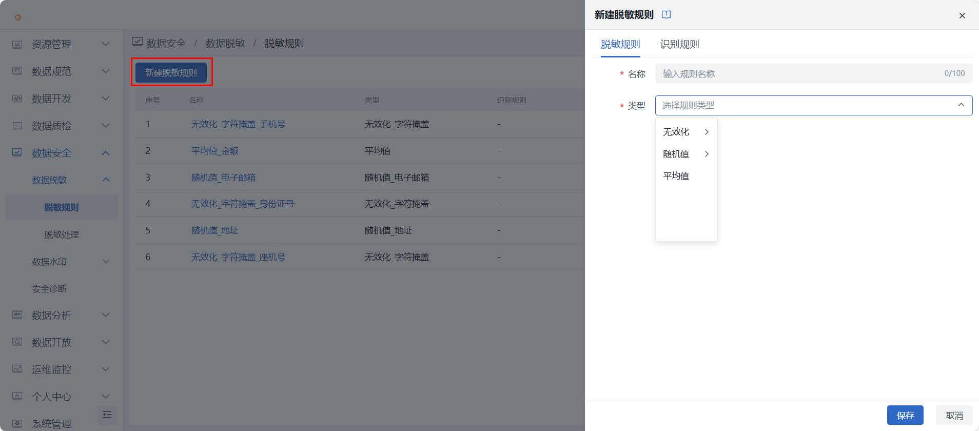The image size is (979, 431).
Task: Click the 序号 column header
Action: click(x=152, y=100)
